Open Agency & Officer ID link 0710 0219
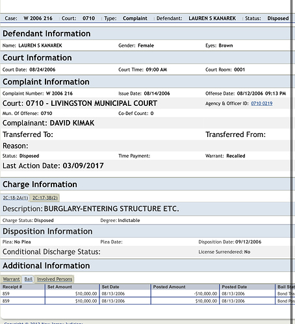Image resolution: width=295 pixels, height=324 pixels. click(x=262, y=103)
